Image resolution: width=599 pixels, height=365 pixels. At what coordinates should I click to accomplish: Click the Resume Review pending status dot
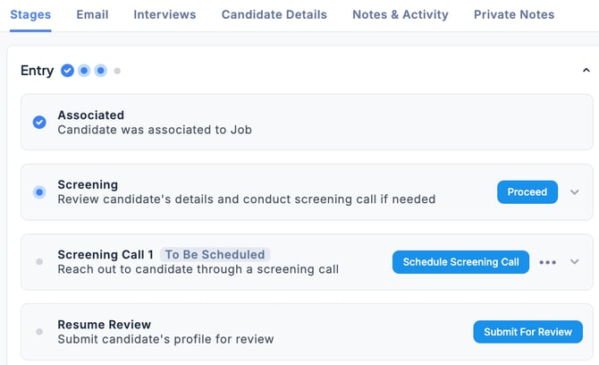[39, 332]
